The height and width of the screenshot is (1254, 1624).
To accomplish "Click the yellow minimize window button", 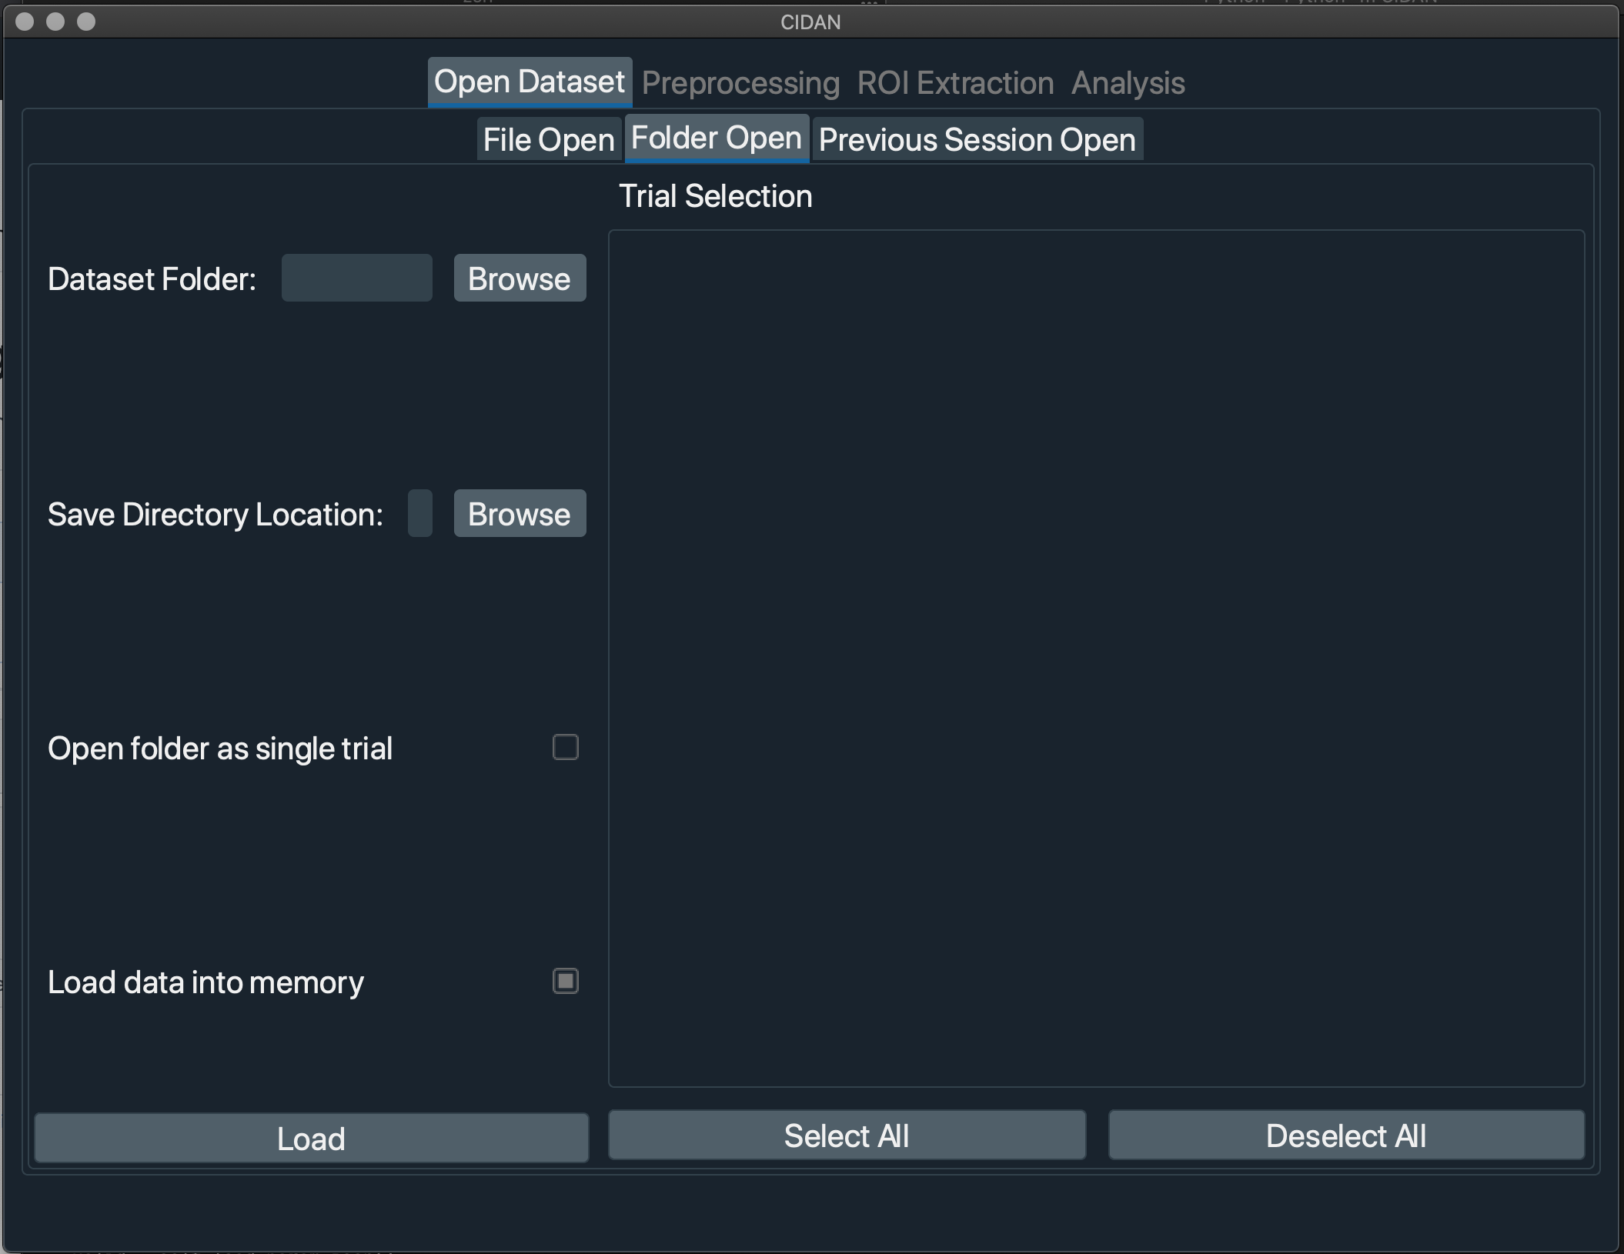I will pos(54,22).
